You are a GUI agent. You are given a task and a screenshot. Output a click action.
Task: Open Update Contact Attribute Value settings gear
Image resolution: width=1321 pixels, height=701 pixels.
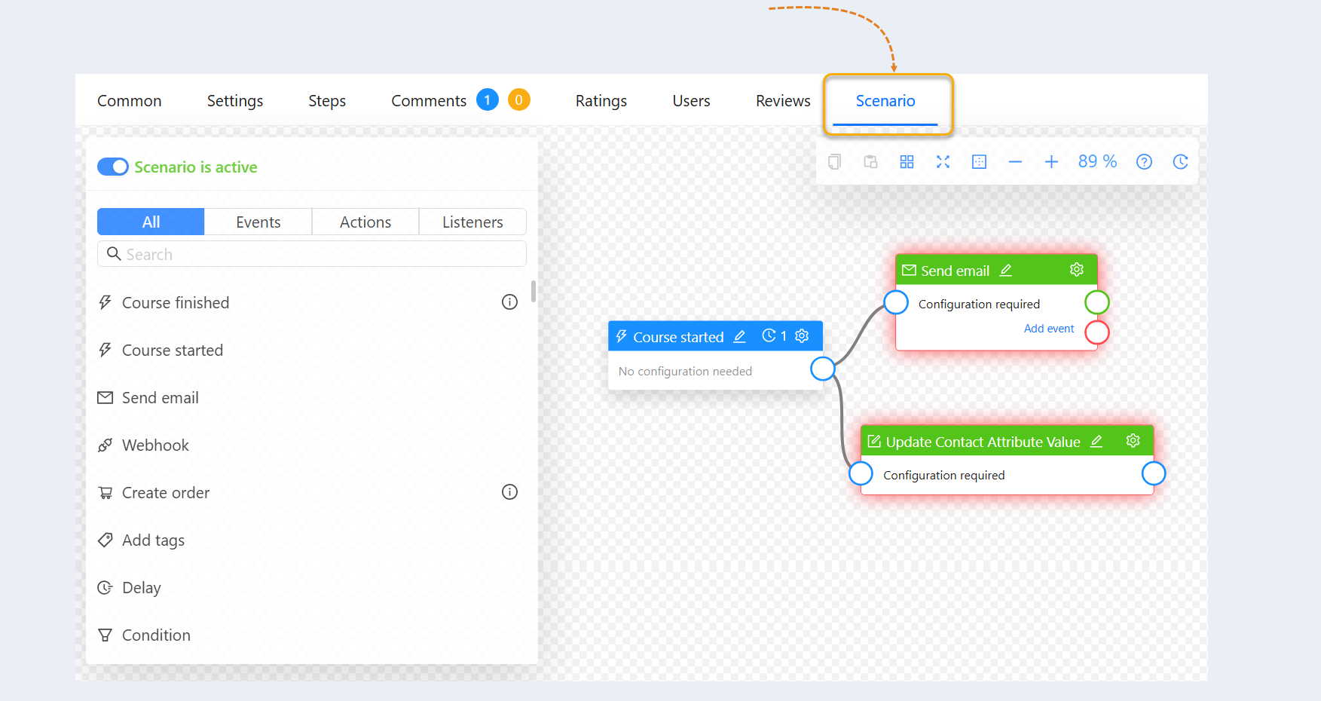point(1133,440)
